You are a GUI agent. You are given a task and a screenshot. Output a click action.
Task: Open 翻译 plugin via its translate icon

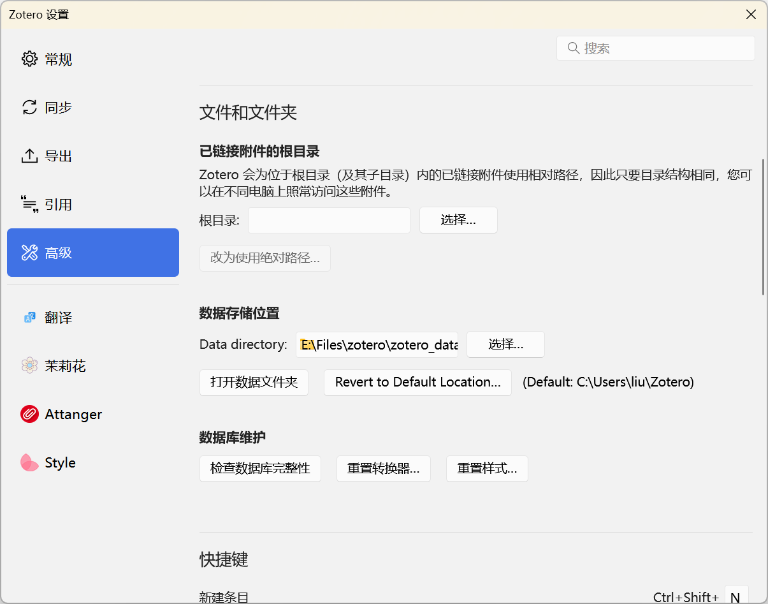click(29, 317)
